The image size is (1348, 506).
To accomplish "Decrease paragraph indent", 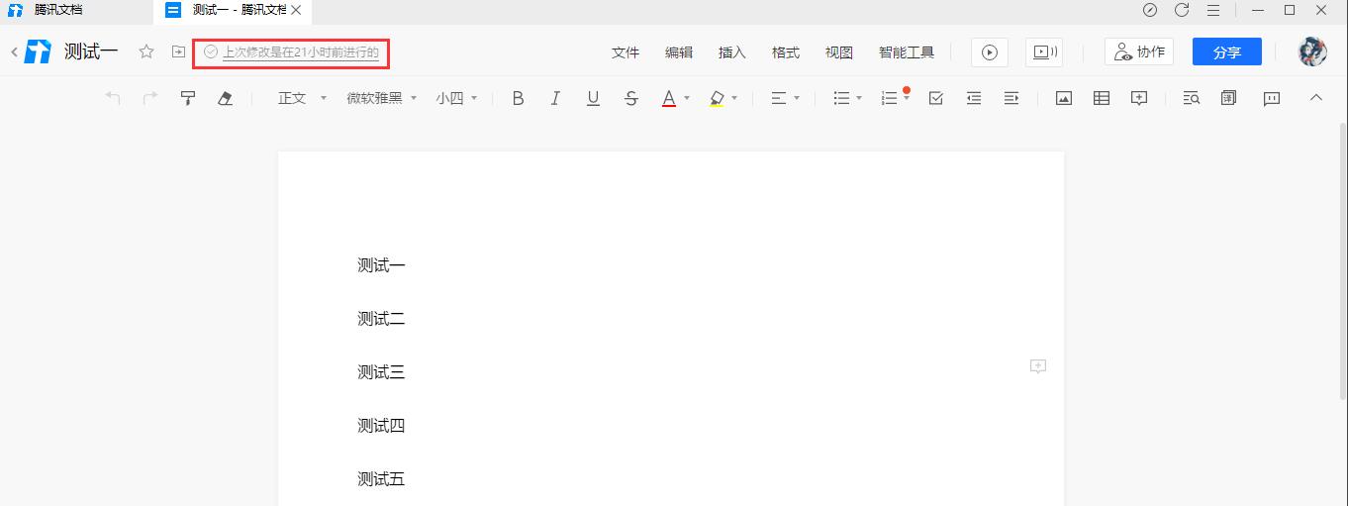I will pos(974,98).
